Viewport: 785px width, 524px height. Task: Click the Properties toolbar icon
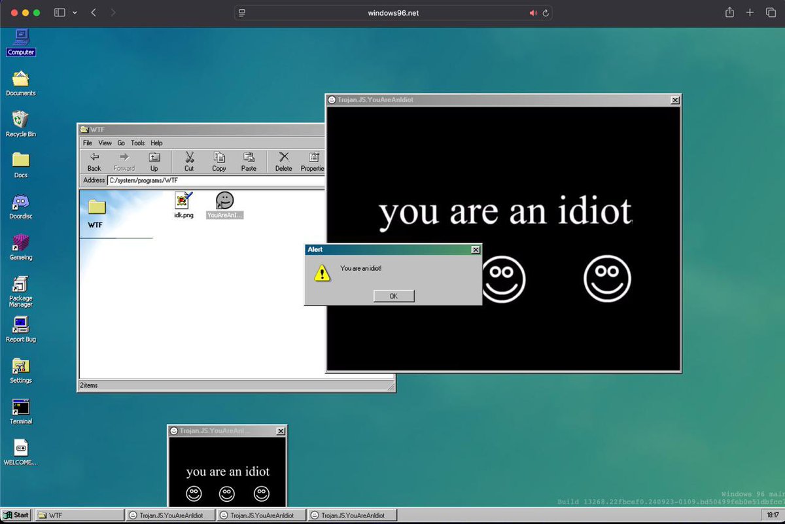(x=313, y=162)
